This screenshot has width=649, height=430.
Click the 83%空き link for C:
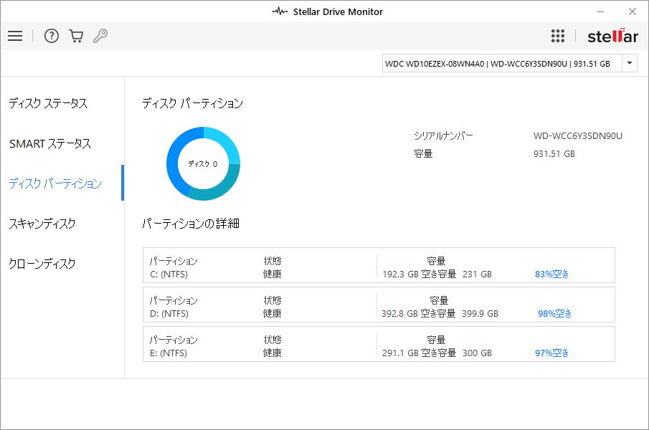point(551,274)
